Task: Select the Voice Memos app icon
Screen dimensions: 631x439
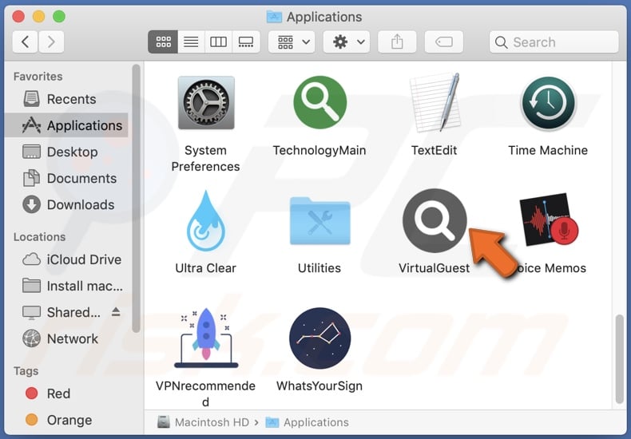Action: click(x=550, y=220)
